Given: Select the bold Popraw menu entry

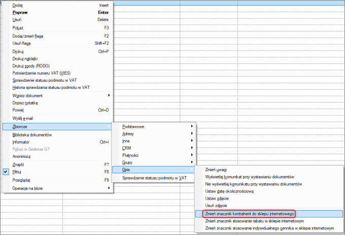Looking at the screenshot, I should coord(57,13).
